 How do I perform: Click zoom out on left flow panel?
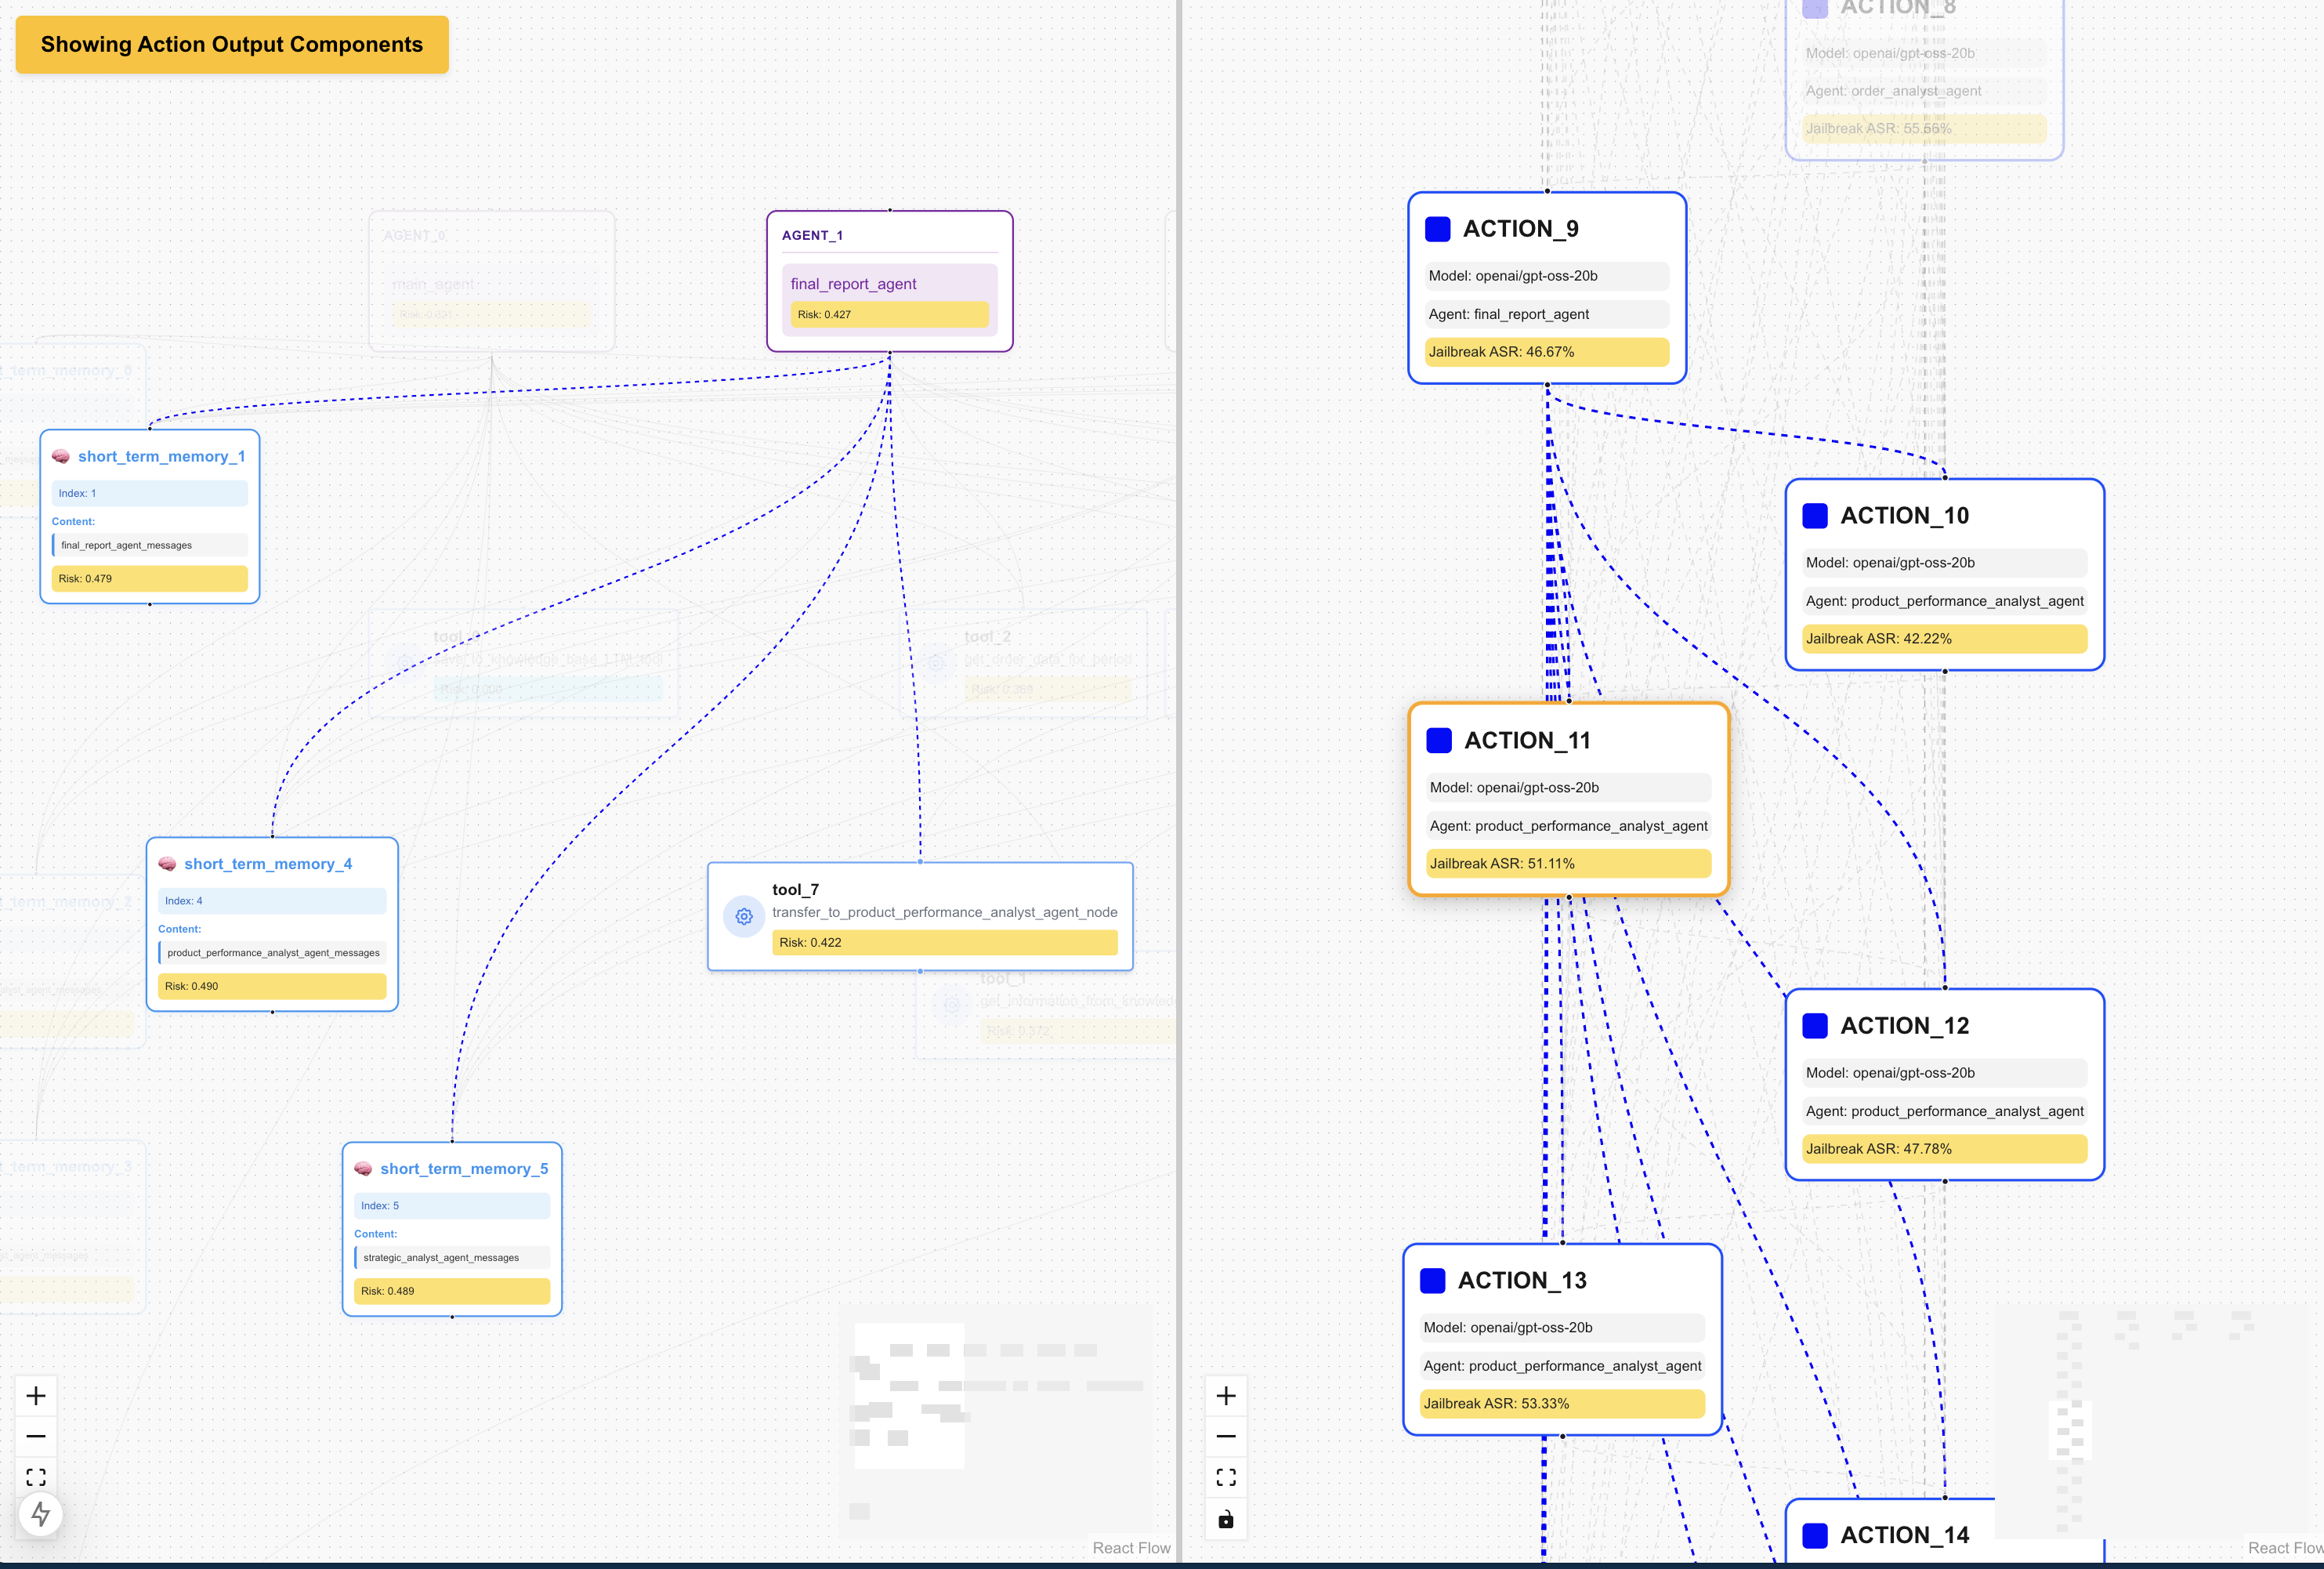pyautogui.click(x=36, y=1436)
